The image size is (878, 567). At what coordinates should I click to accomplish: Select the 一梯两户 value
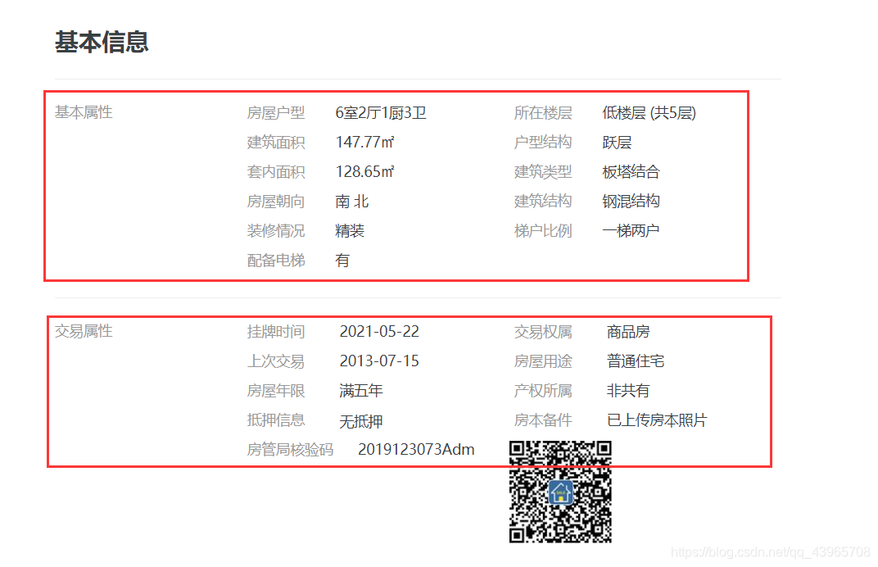click(x=631, y=230)
